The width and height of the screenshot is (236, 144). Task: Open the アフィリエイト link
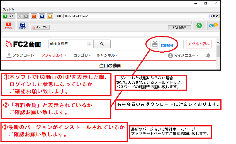point(54,55)
